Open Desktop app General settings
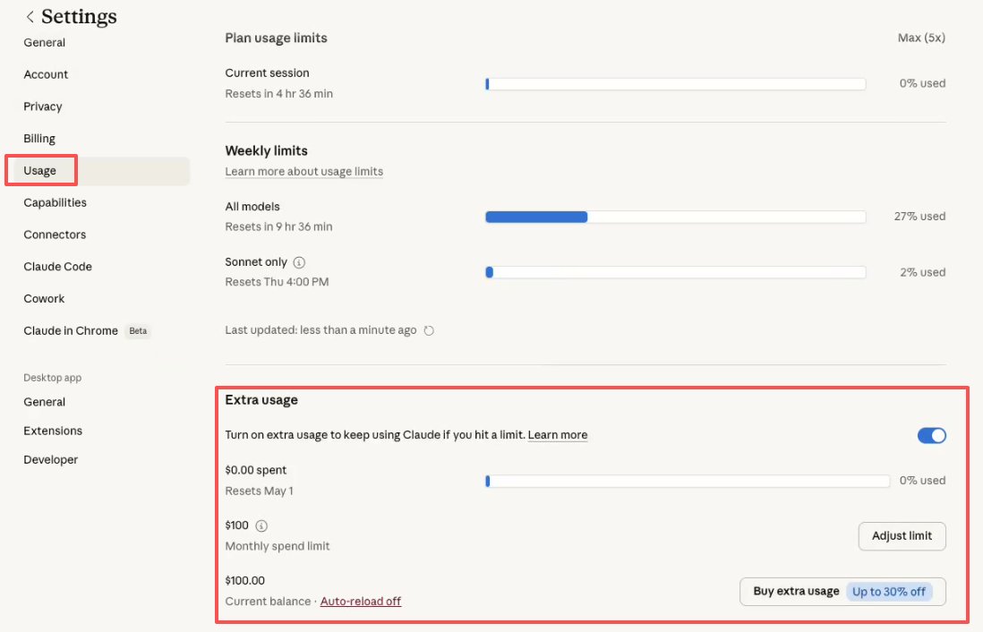The width and height of the screenshot is (983, 632). coord(45,402)
